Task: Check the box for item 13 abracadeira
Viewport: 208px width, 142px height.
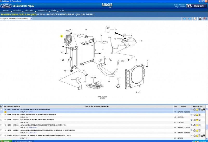Action: coord(1,125)
